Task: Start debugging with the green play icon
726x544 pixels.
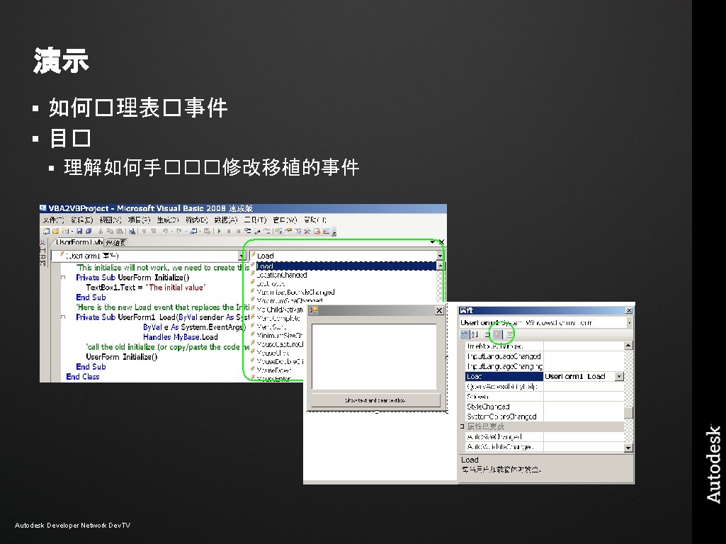Action: [x=219, y=231]
